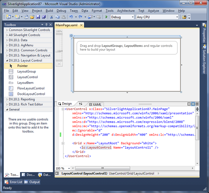Open the Any CPU platform dropdown
The image size is (209, 193).
(177, 17)
